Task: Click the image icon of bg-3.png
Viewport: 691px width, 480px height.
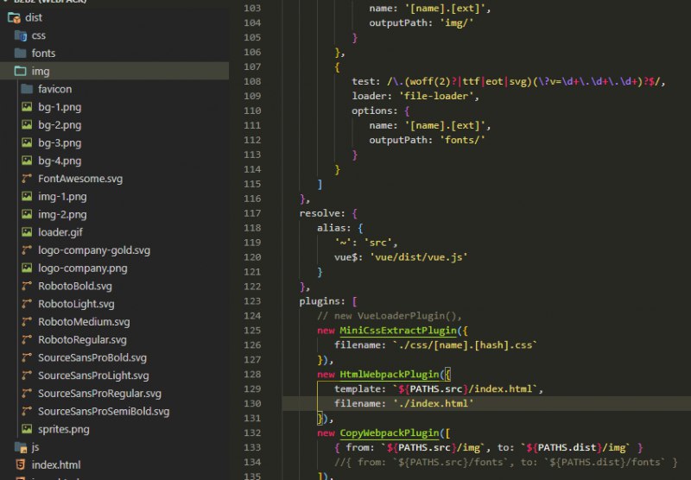Action: pyautogui.click(x=27, y=142)
